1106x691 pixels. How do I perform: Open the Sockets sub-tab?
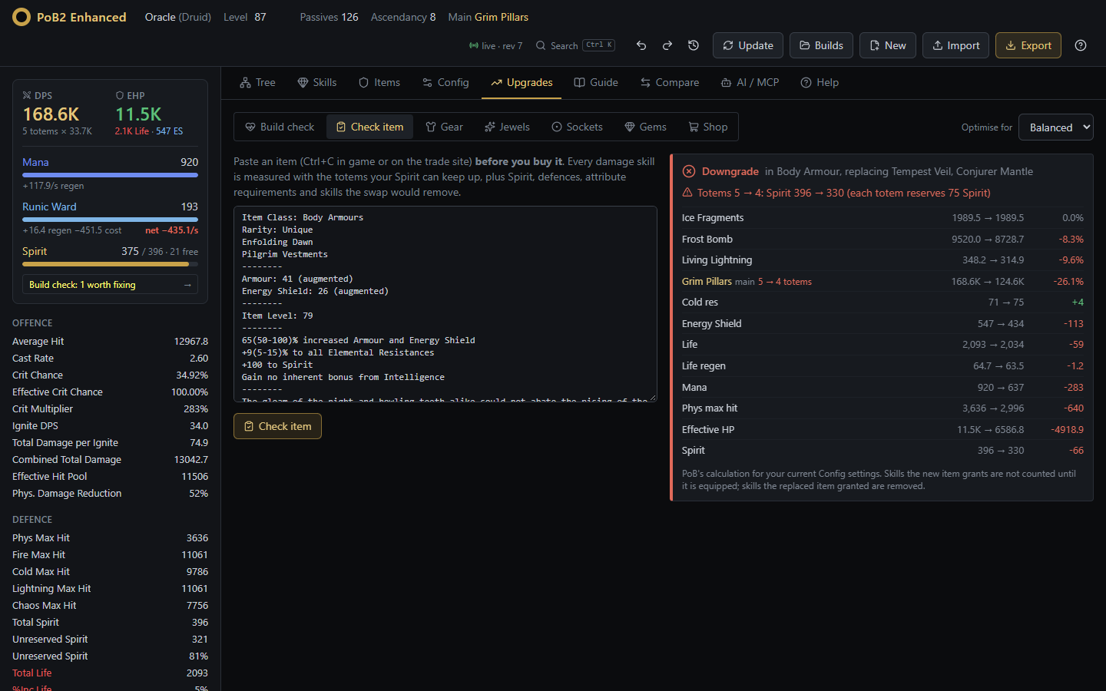coord(577,127)
